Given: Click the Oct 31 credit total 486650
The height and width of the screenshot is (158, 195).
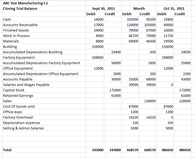Looking at the screenshot, I should [x=185, y=150].
